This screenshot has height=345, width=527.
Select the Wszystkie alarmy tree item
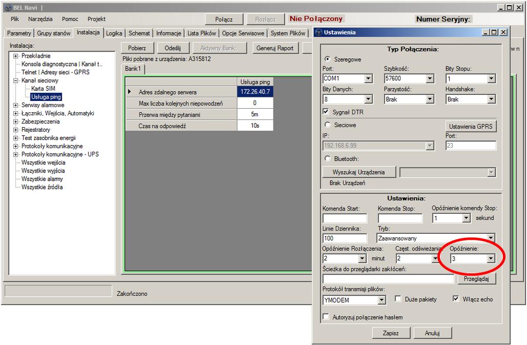[42, 179]
